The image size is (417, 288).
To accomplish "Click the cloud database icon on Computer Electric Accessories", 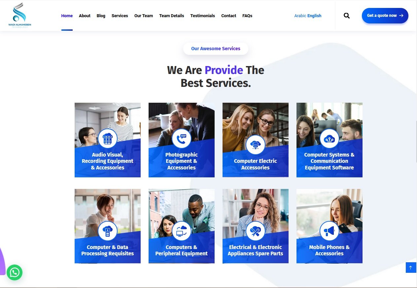I will (256, 145).
